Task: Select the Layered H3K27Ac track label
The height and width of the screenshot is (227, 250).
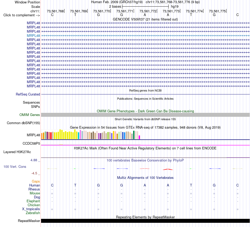Action: (x=17, y=152)
